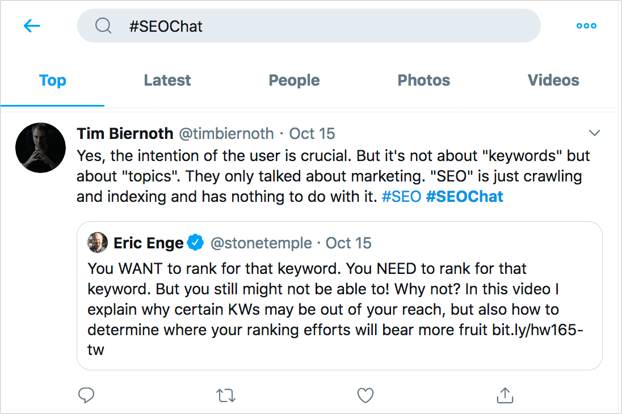This screenshot has width=622, height=414.
Task: Open the #SEOChat hashtag link
Action: [x=464, y=197]
